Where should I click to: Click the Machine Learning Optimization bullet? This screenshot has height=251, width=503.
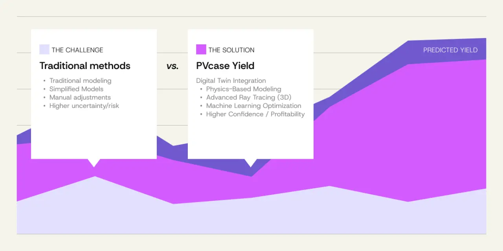[x=253, y=106]
